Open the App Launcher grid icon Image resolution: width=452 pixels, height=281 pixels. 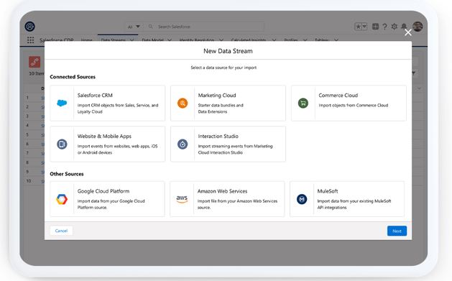(x=30, y=40)
